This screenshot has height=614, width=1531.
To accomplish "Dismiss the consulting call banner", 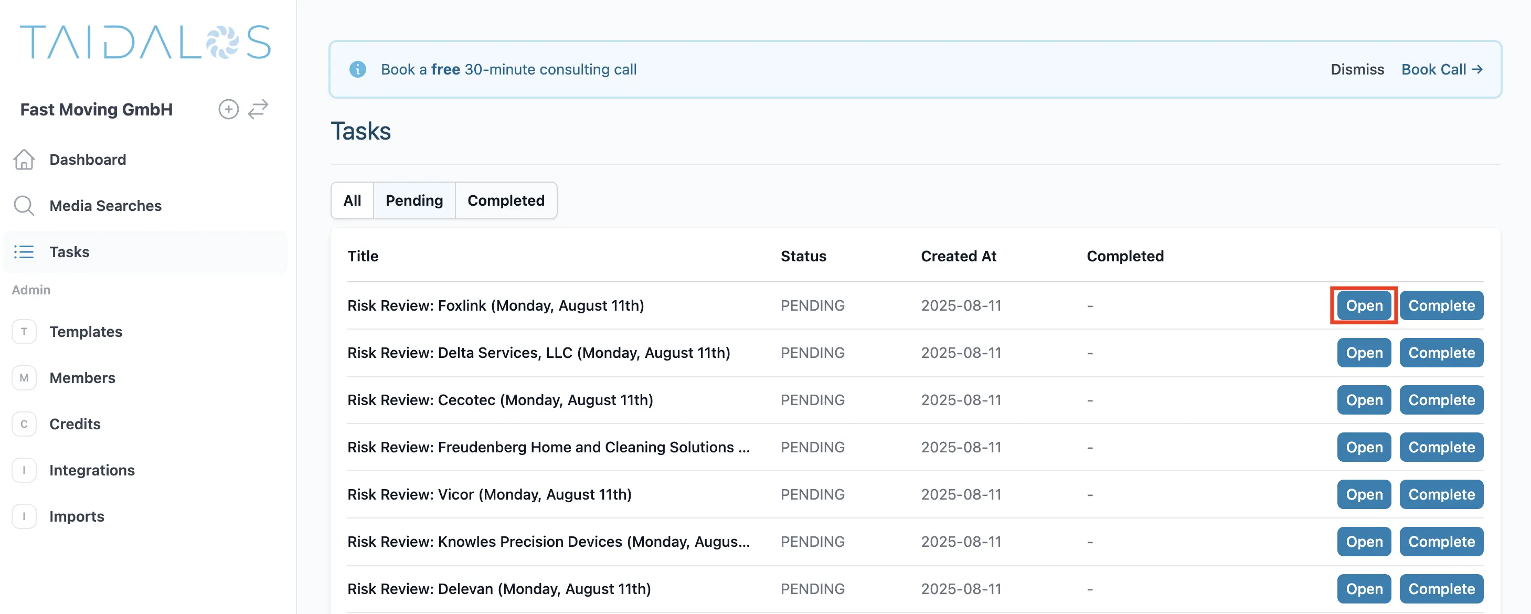I will pyautogui.click(x=1357, y=70).
